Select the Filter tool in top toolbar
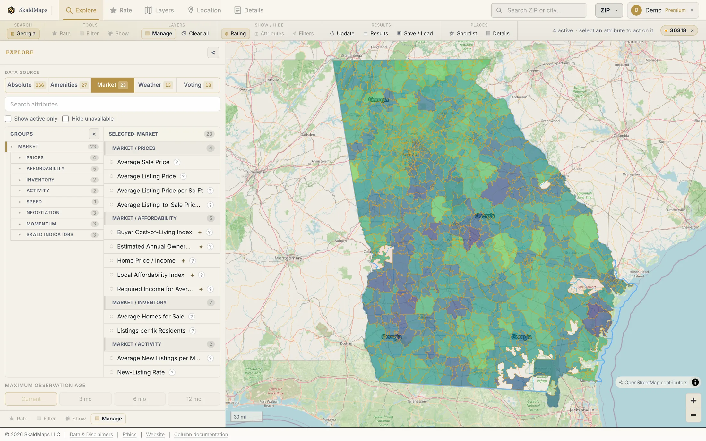Viewport: 706px width, 441px height. click(x=89, y=33)
